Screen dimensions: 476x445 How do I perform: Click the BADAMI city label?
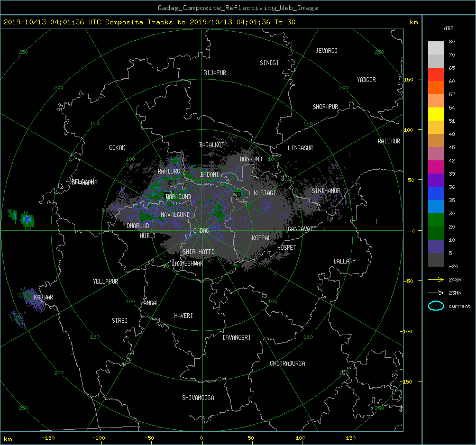coord(209,175)
